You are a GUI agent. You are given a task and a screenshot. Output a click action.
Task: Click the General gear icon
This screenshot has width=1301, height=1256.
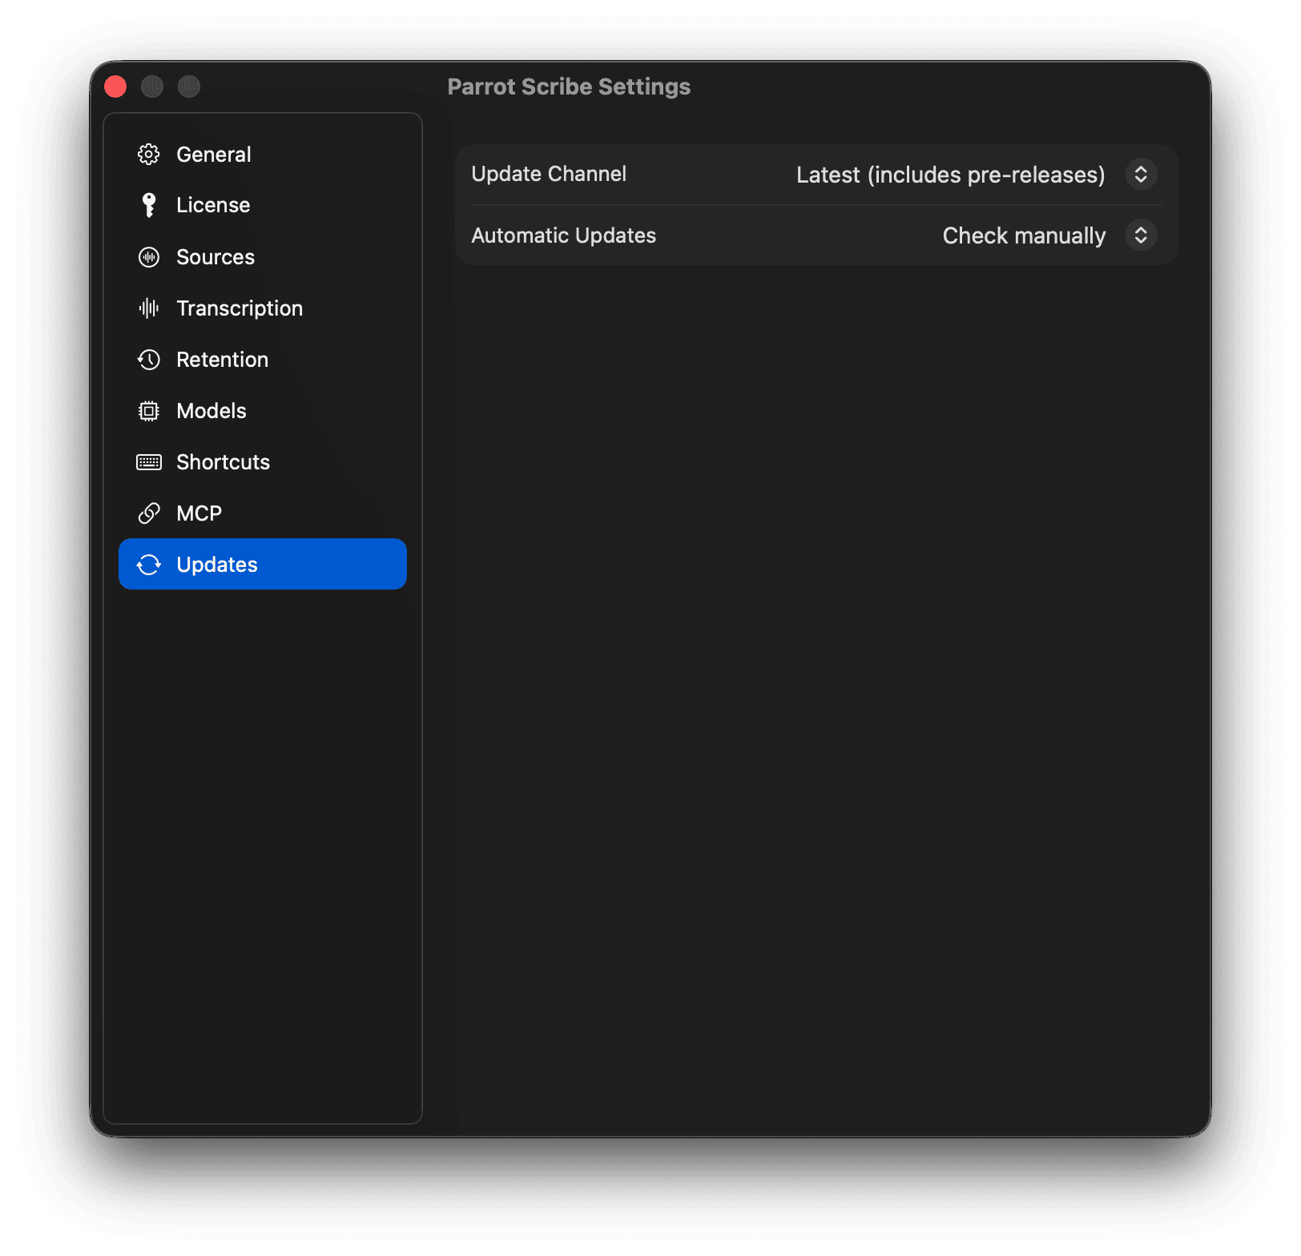pyautogui.click(x=149, y=154)
